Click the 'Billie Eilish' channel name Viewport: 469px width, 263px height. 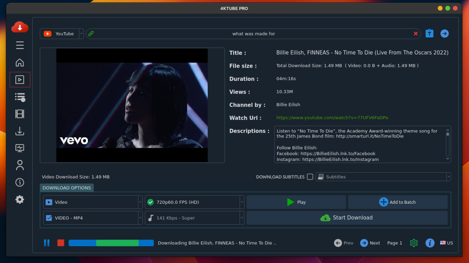[x=288, y=105]
